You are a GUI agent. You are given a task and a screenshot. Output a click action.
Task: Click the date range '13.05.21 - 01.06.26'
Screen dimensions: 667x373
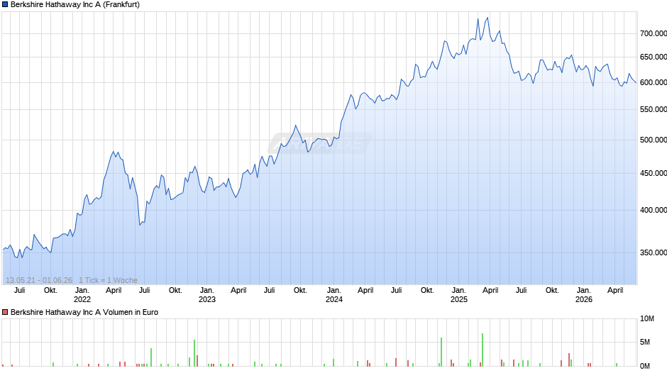[x=39, y=280]
